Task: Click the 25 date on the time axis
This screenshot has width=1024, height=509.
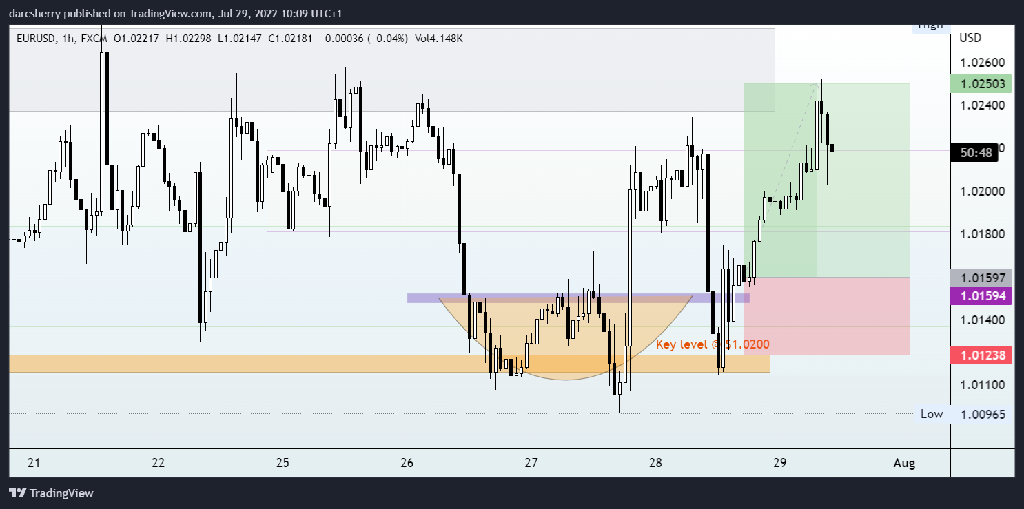Action: pyautogui.click(x=283, y=463)
